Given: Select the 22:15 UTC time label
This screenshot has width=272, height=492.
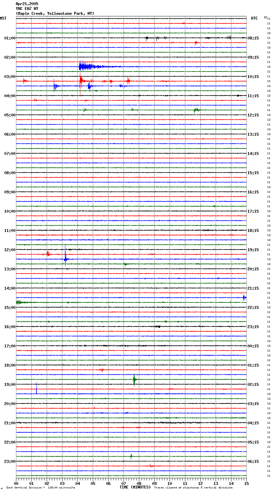Looking at the screenshot, I should pos(253,308).
